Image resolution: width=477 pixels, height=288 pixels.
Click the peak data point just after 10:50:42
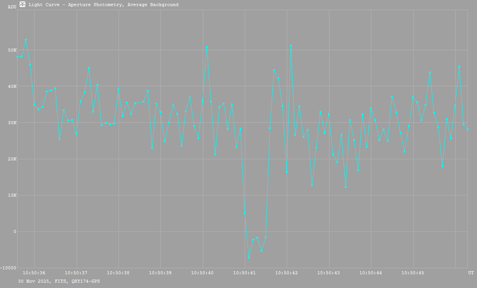tap(291, 46)
